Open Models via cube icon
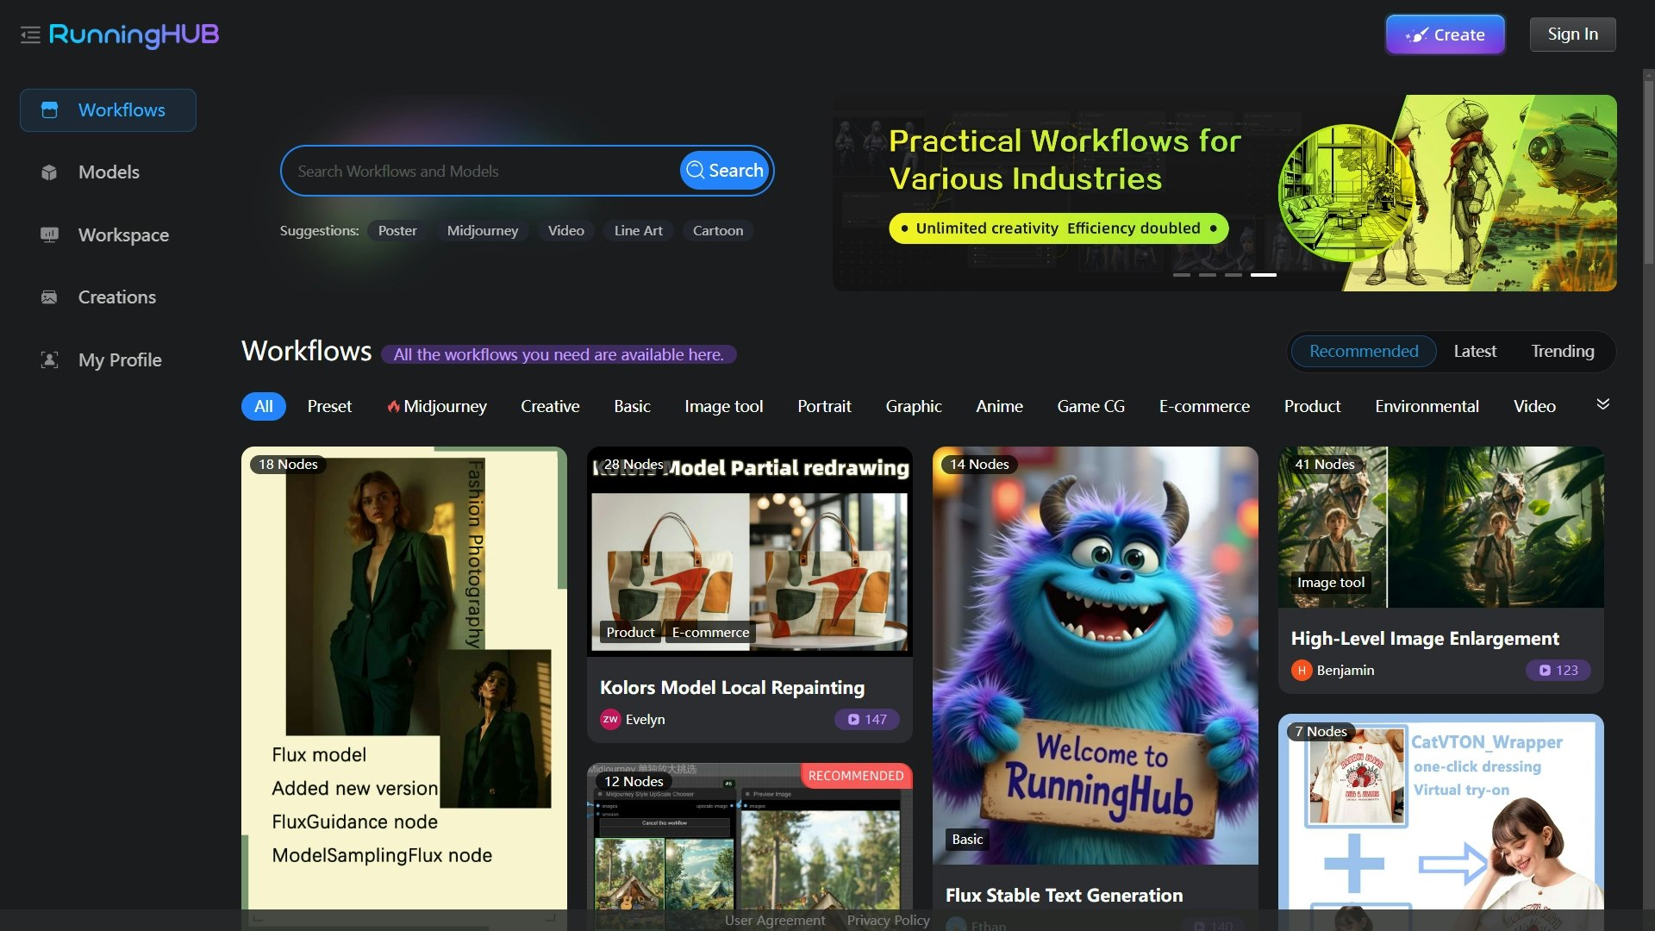The width and height of the screenshot is (1655, 931). tap(49, 172)
